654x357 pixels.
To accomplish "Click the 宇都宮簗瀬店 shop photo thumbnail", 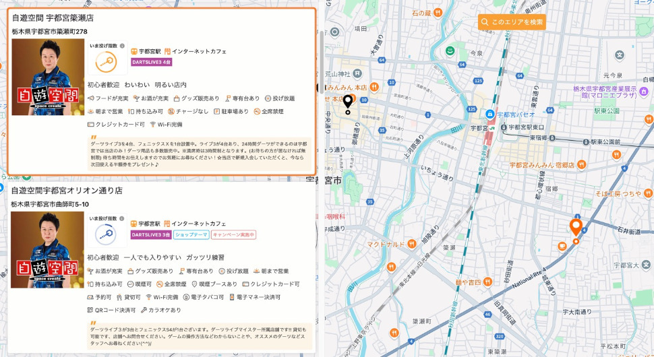I will tap(48, 77).
